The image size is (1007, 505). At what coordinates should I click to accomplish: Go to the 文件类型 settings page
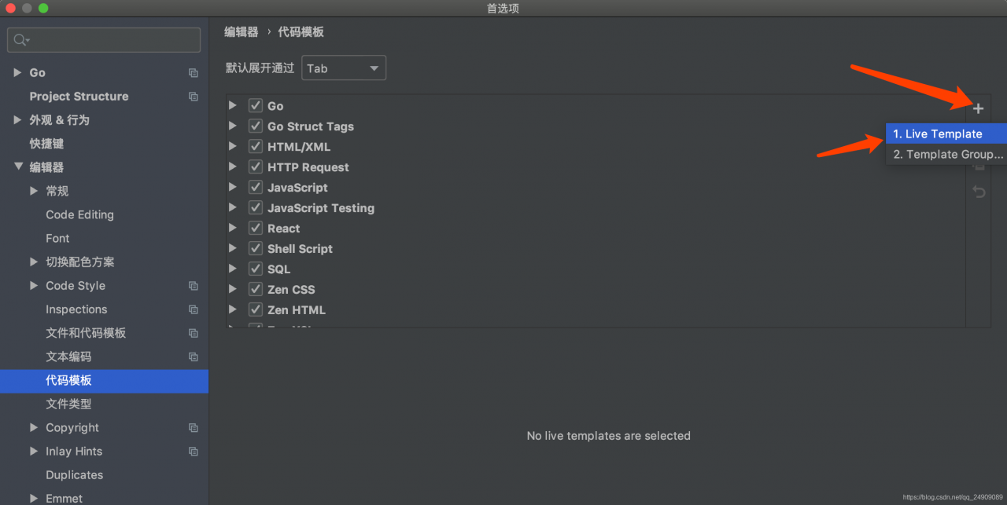(x=68, y=404)
